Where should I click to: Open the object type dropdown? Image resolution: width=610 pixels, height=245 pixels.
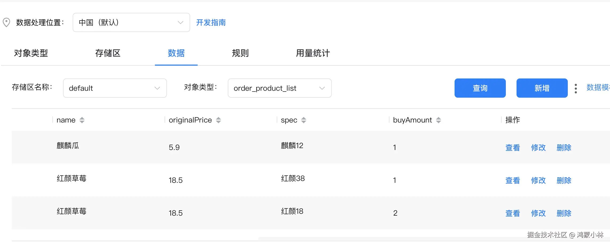(279, 88)
